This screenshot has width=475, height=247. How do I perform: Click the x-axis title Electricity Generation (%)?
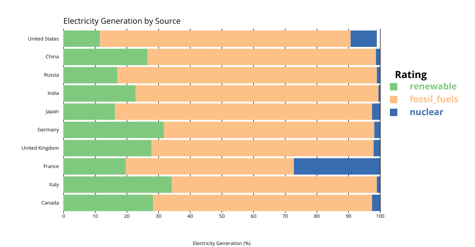(222, 244)
